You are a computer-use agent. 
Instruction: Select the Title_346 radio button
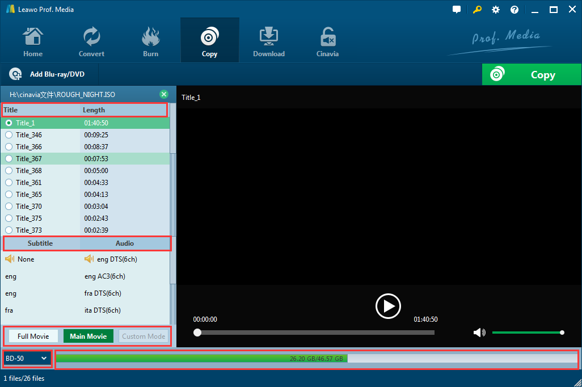(9, 135)
